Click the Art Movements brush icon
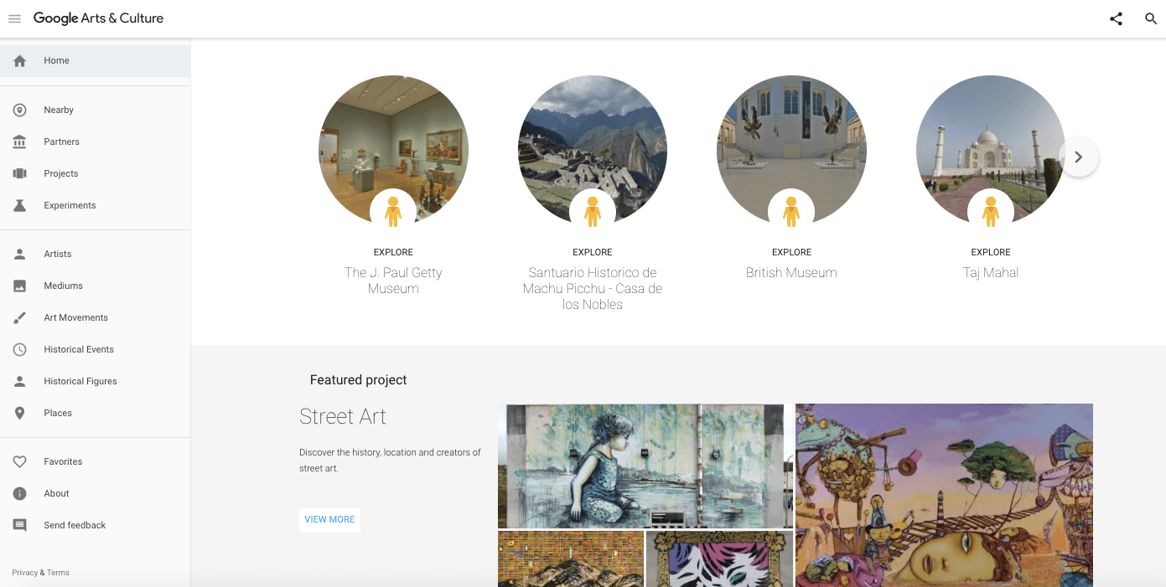1166x587 pixels. [20, 317]
